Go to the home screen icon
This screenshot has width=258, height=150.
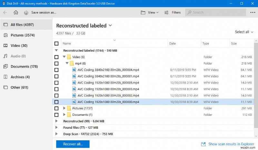(16, 13)
